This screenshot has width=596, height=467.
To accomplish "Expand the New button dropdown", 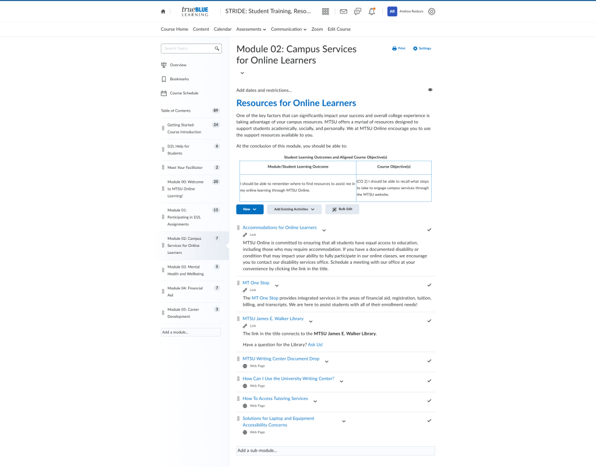I will [249, 209].
